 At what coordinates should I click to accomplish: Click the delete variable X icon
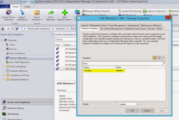(164, 58)
